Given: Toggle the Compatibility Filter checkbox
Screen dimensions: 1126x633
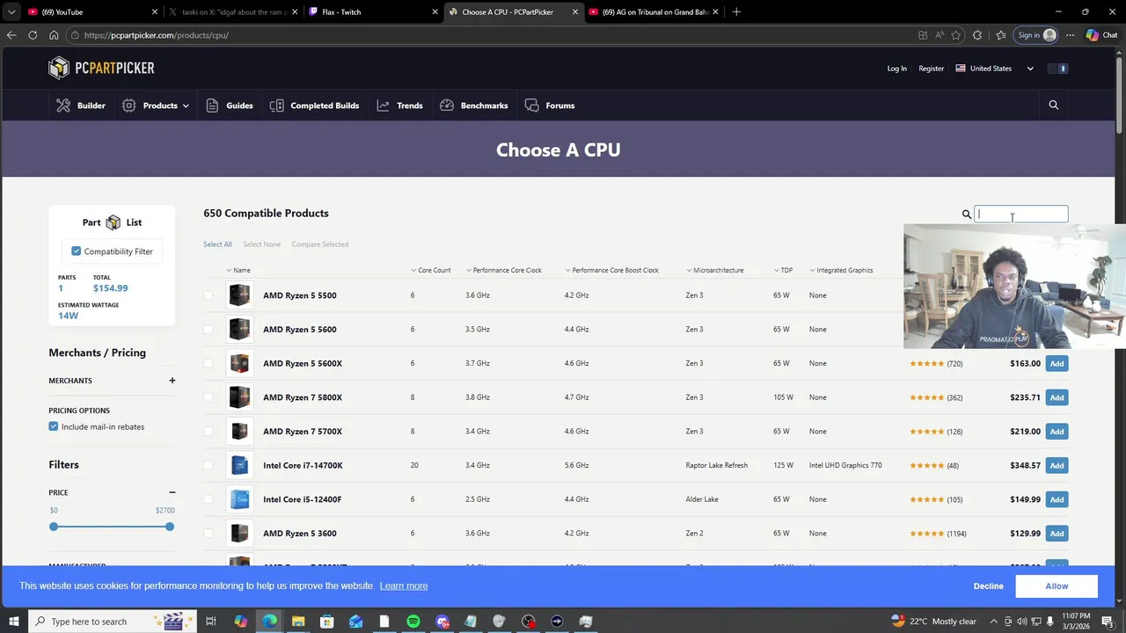Looking at the screenshot, I should pyautogui.click(x=77, y=251).
